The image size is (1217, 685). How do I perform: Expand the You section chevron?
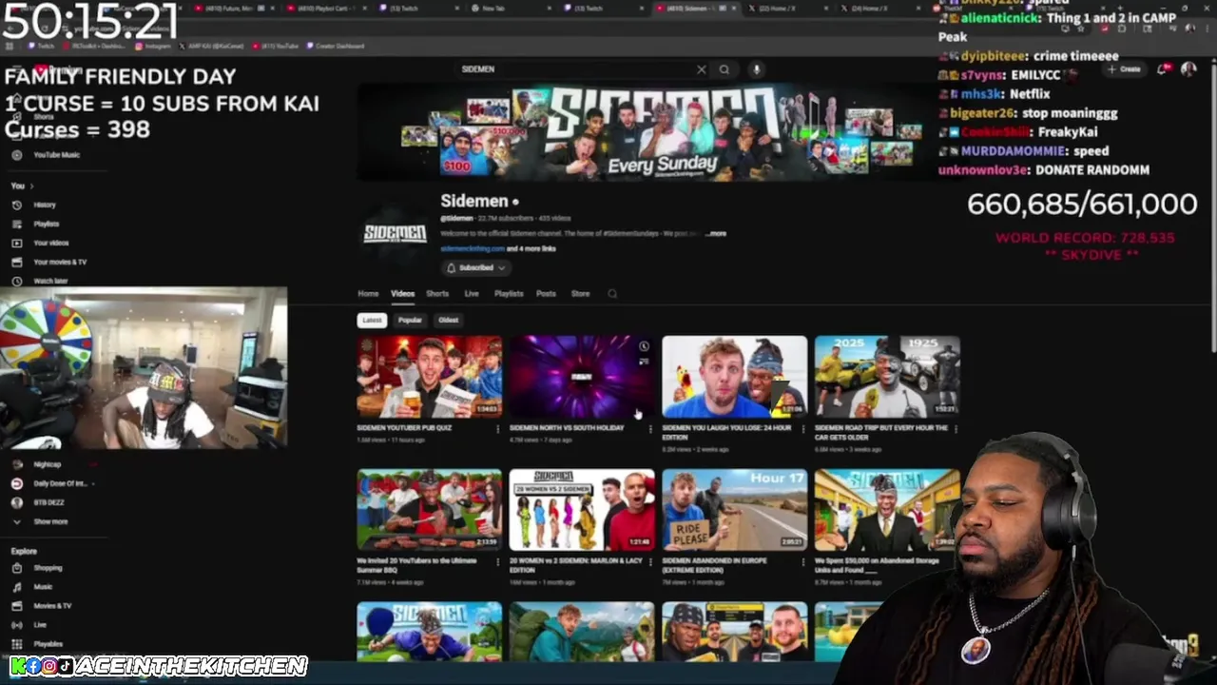[31, 186]
